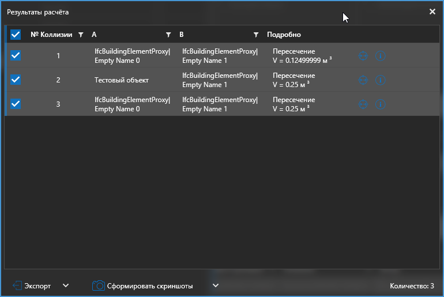
Task: View info for collision 3
Action: pos(381,104)
